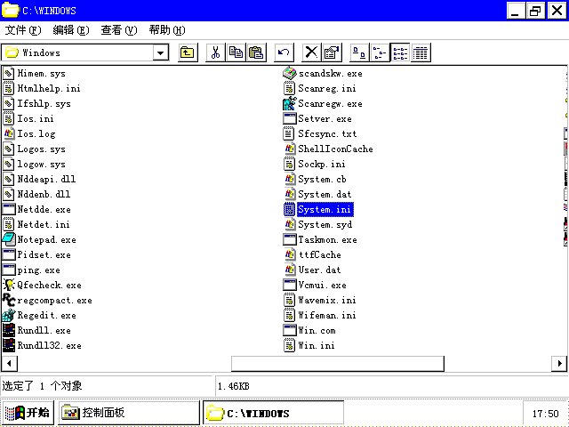Select the regcompact.exe icon
Viewport: 569px width, 427px height.
[x=9, y=300]
